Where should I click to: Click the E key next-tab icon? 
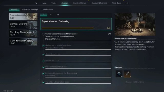coord(127,3)
